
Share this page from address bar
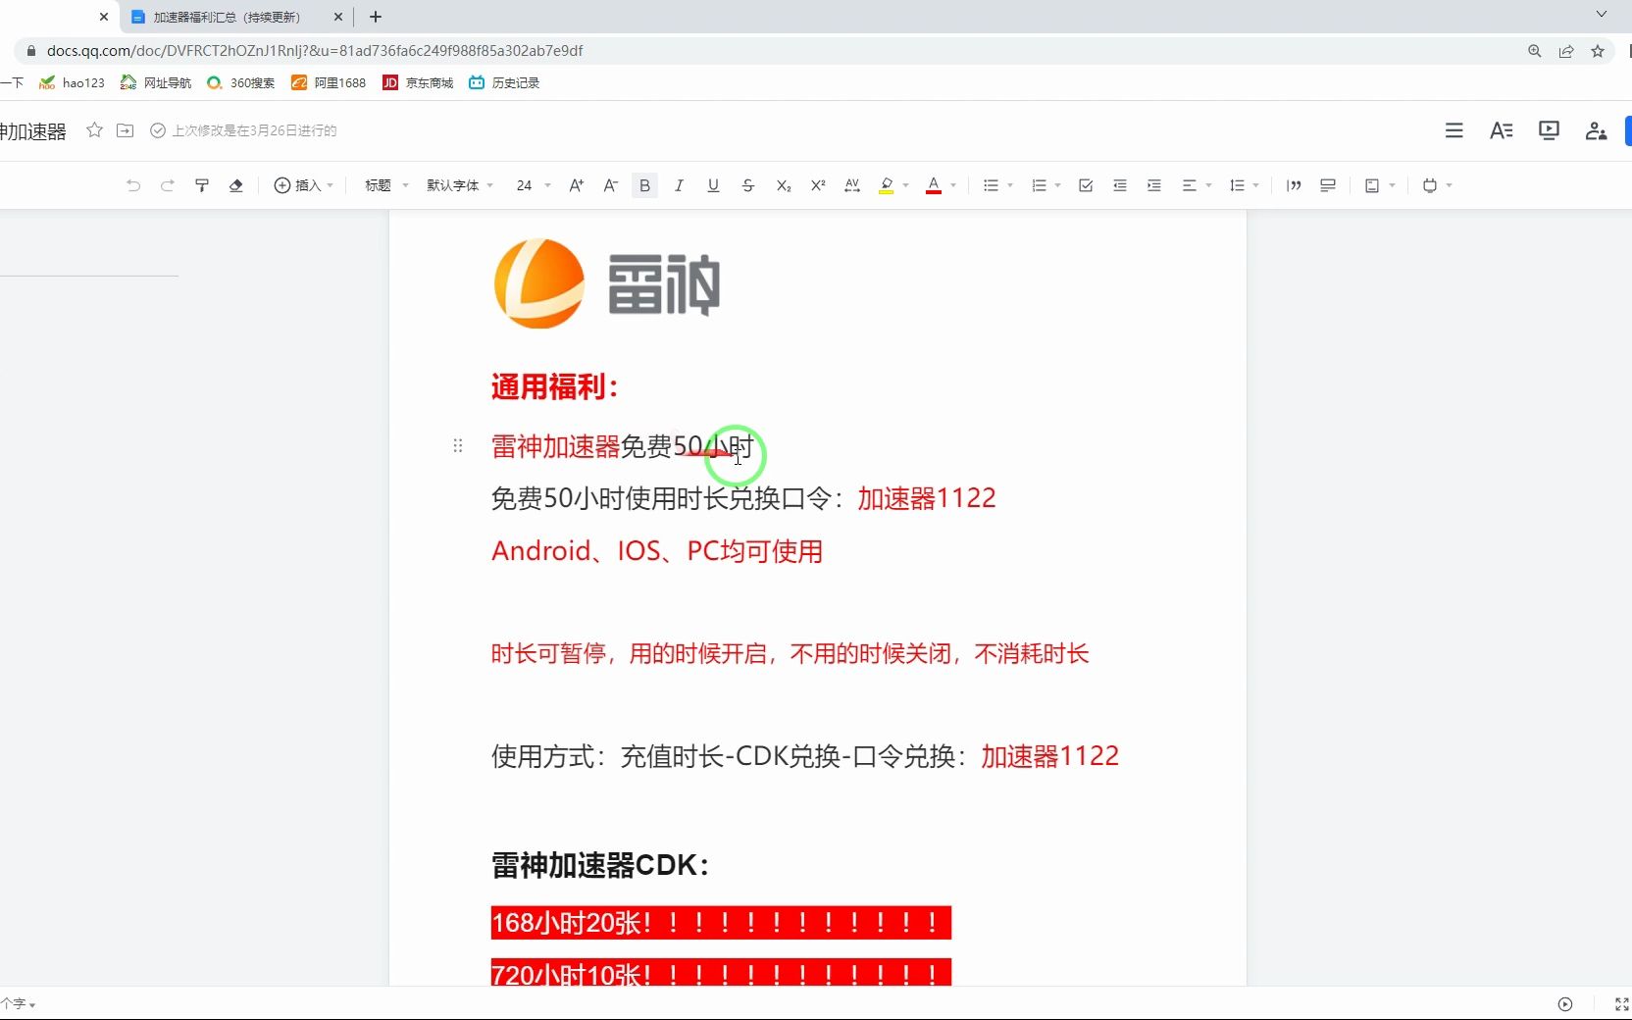tap(1566, 51)
